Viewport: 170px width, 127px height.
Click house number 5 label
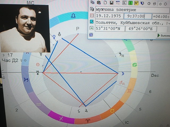tap(140, 109)
